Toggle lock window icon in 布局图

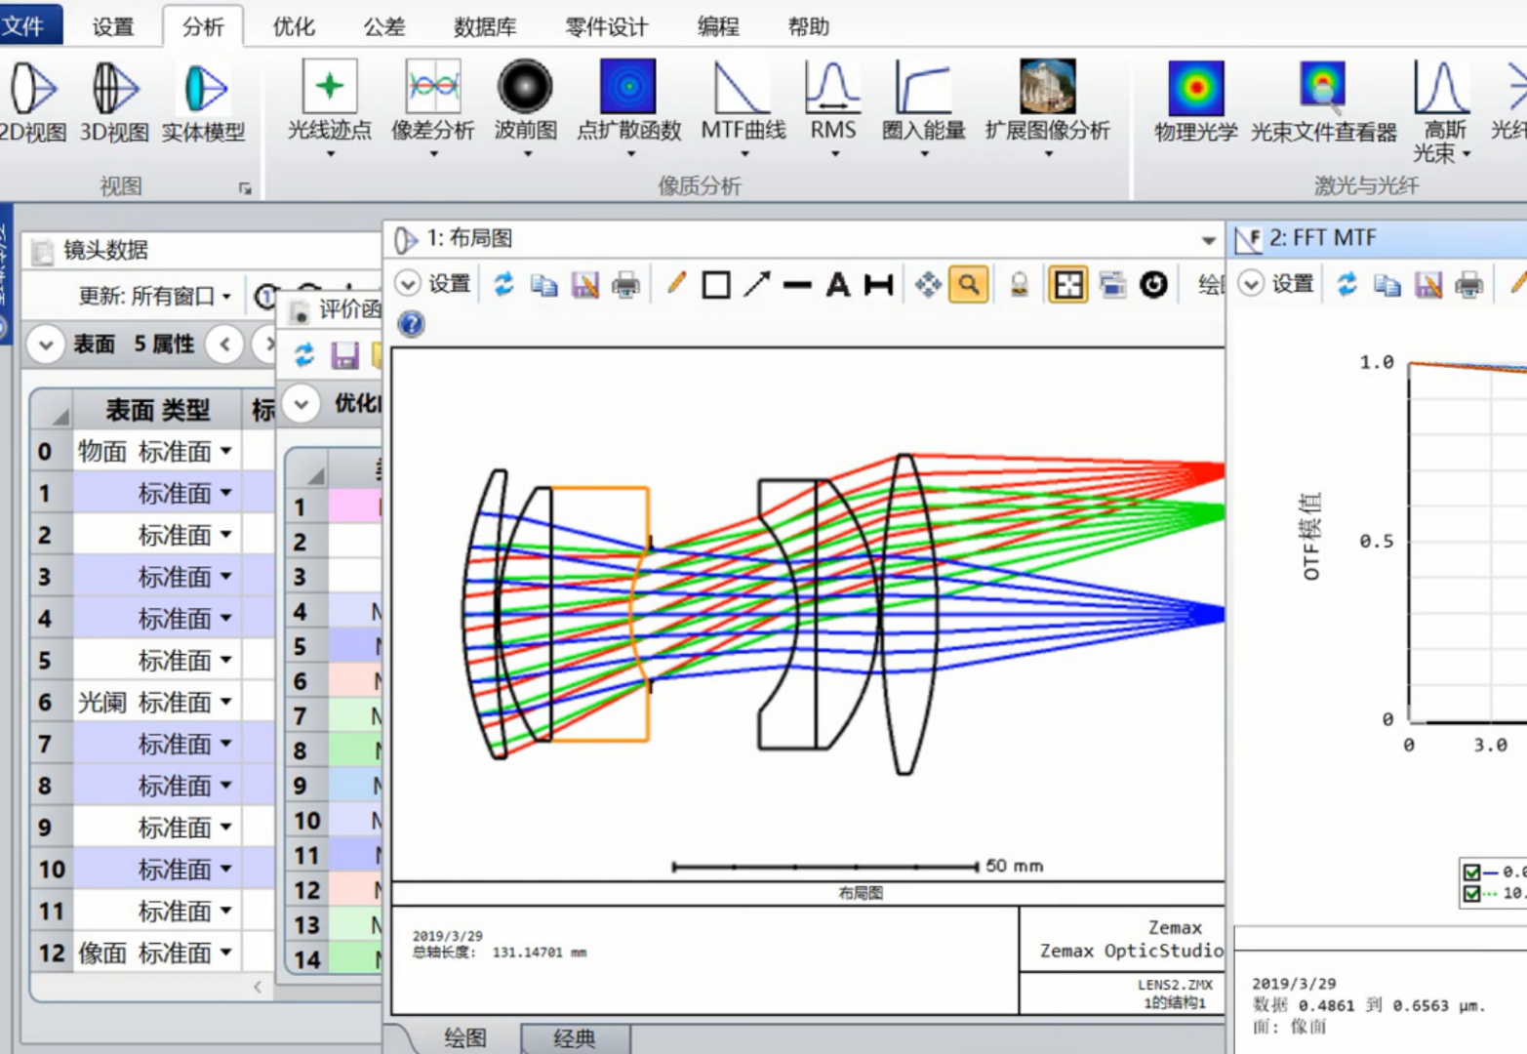click(x=1019, y=284)
